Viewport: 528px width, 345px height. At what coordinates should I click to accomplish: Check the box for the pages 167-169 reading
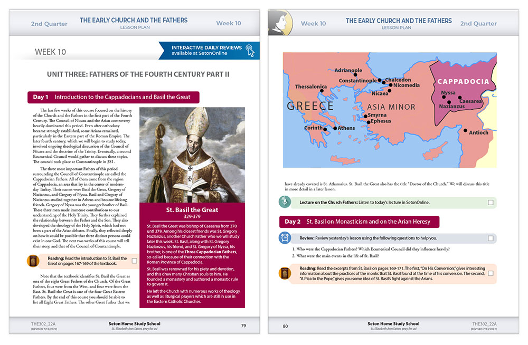point(134,261)
